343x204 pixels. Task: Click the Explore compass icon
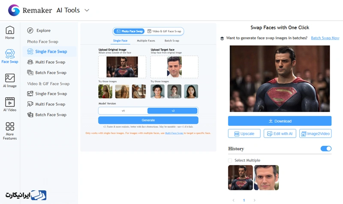tap(30, 30)
